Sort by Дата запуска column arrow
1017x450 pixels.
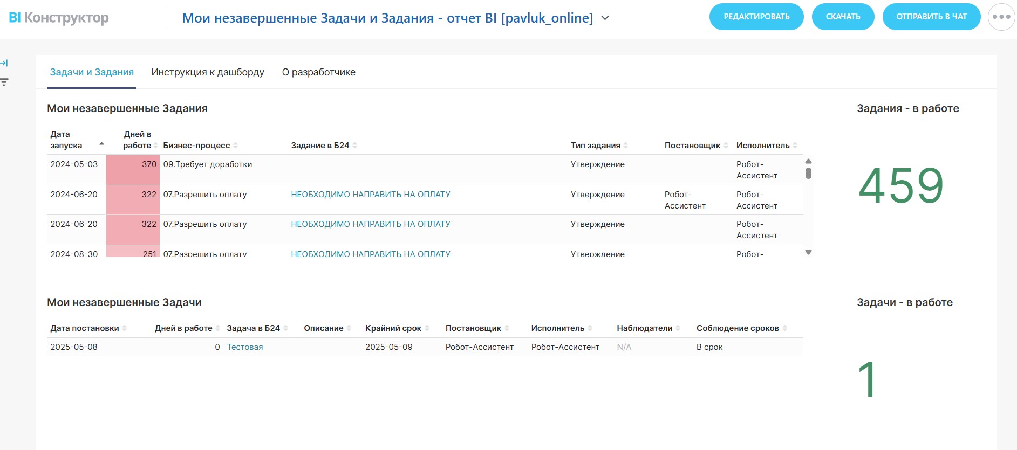click(x=101, y=144)
